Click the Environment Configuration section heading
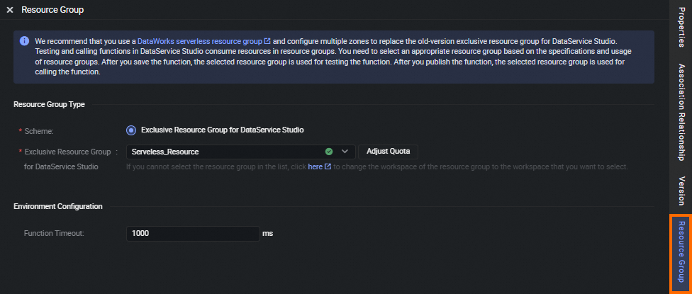 (x=58, y=206)
